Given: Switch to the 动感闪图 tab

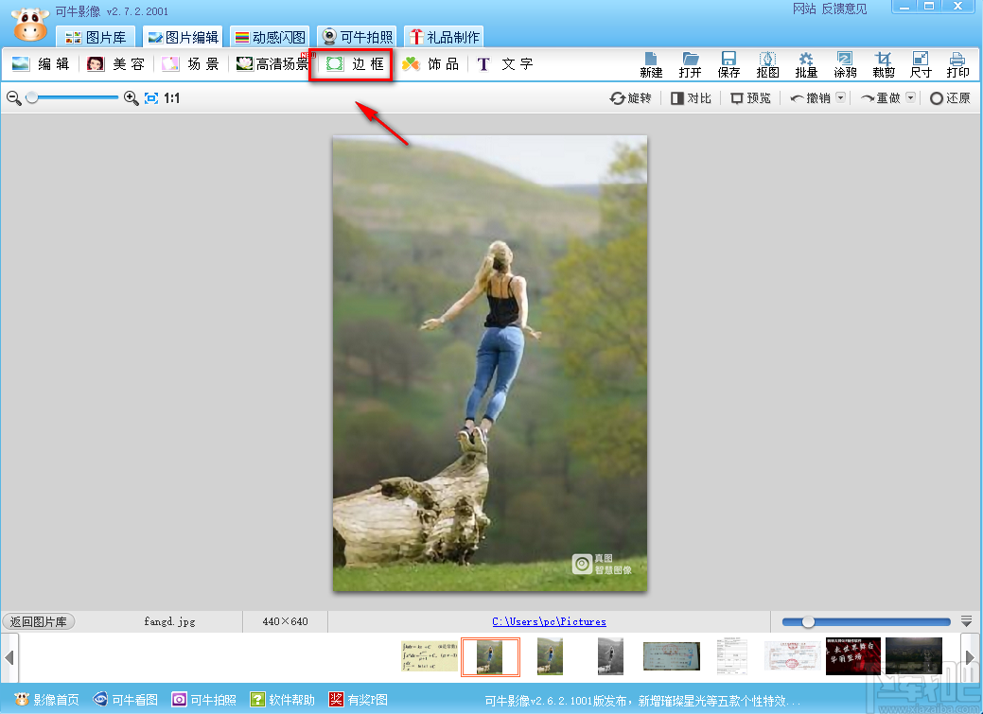Looking at the screenshot, I should [270, 37].
